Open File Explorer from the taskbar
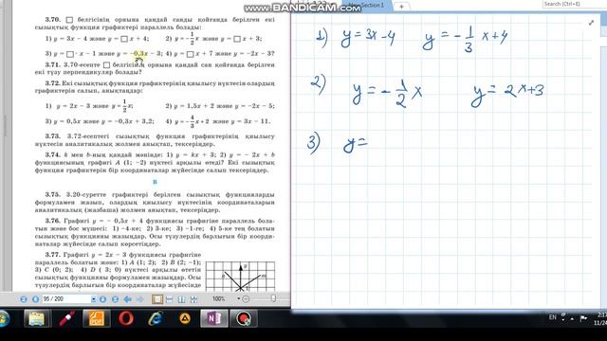The width and height of the screenshot is (607, 341). click(x=36, y=318)
